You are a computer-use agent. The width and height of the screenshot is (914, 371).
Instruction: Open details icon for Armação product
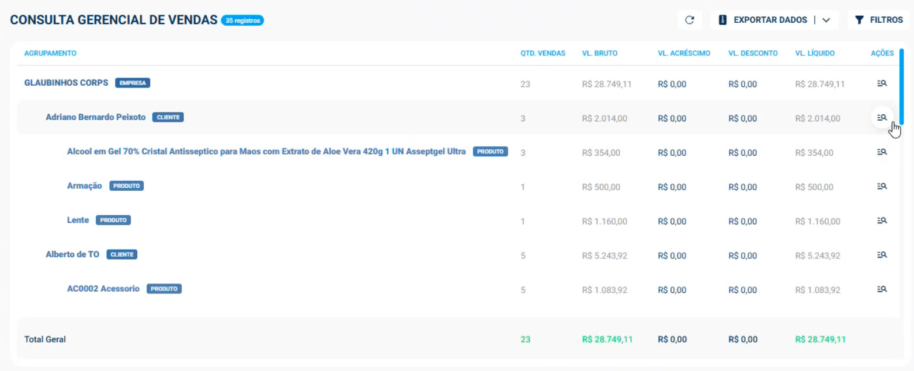(x=882, y=187)
